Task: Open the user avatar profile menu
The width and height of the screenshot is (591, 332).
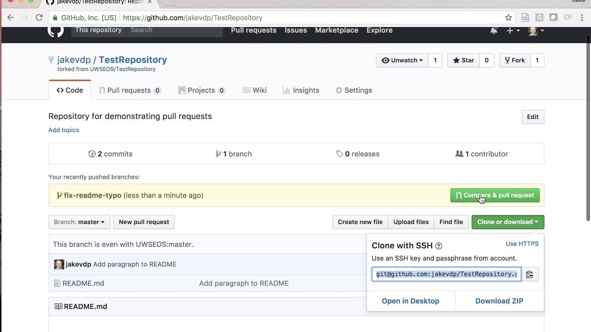Action: click(536, 31)
